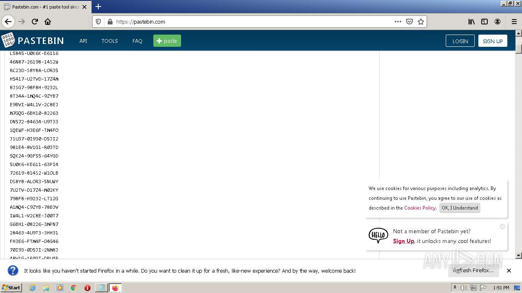Open the Notepad window from taskbar
Screen dimensions: 522x293
pyautogui.click(x=101, y=288)
